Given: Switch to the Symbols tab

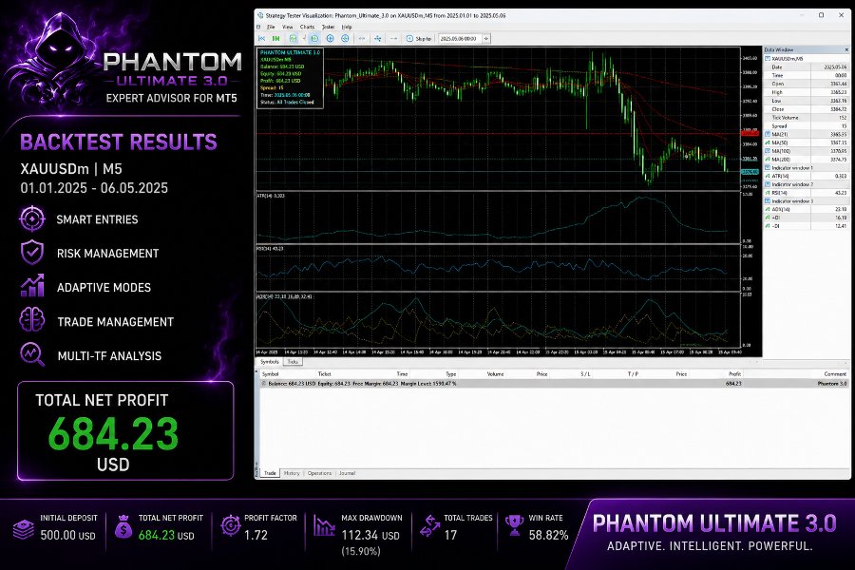Looking at the screenshot, I should pyautogui.click(x=270, y=362).
